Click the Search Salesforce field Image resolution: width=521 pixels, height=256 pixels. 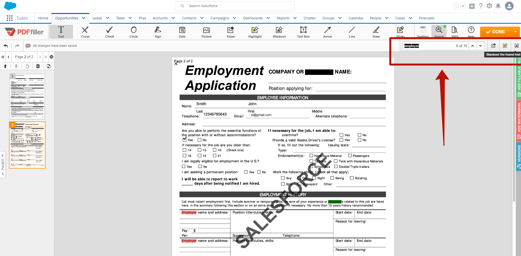(x=234, y=6)
